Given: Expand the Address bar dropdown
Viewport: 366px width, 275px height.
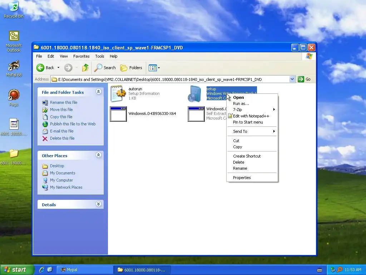Looking at the screenshot, I should 292,79.
